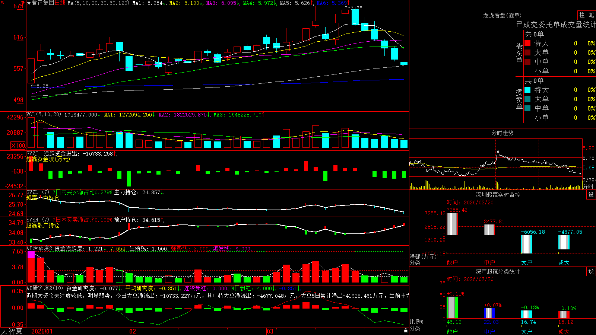Select 大户 in 深市超赢分类统计 chart
Viewport: 596px width, 335px height.
pyautogui.click(x=527, y=331)
